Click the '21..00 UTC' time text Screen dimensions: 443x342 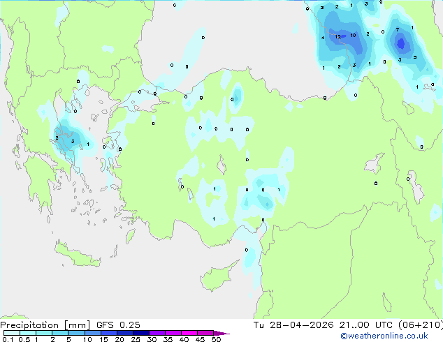366,325
